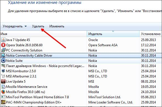Click the Удалить toolbar button
The width and height of the screenshot is (162, 107).
[38, 26]
